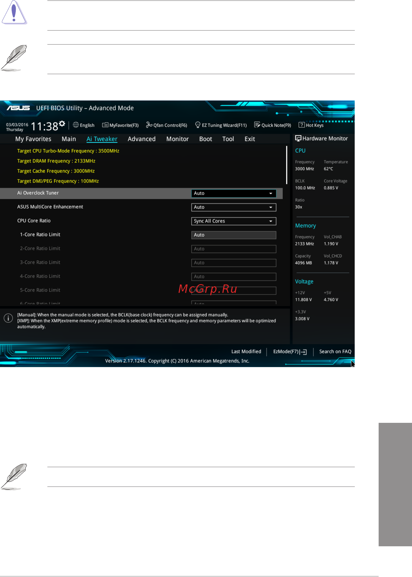Click the ASUS logo

pyautogui.click(x=18, y=108)
